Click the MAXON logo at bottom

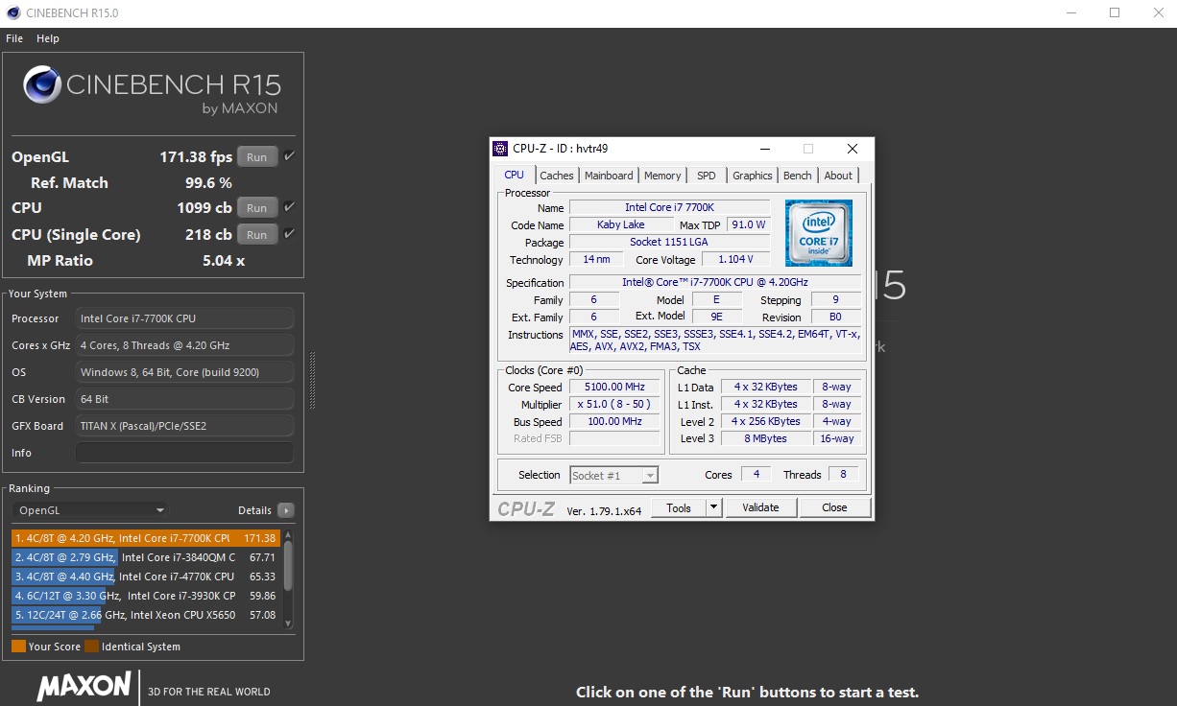pyautogui.click(x=84, y=685)
